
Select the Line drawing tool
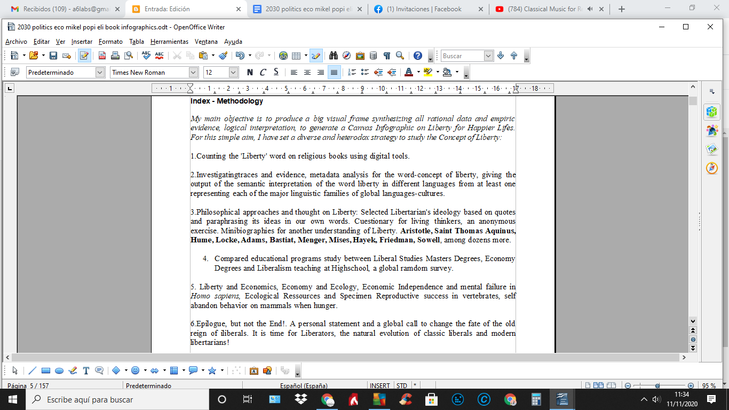point(33,370)
